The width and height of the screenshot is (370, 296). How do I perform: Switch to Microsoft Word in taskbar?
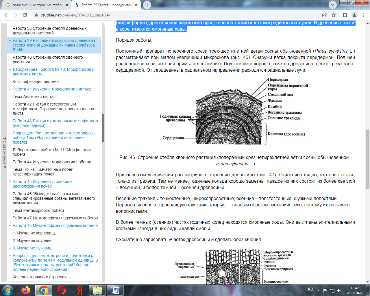coord(115,290)
